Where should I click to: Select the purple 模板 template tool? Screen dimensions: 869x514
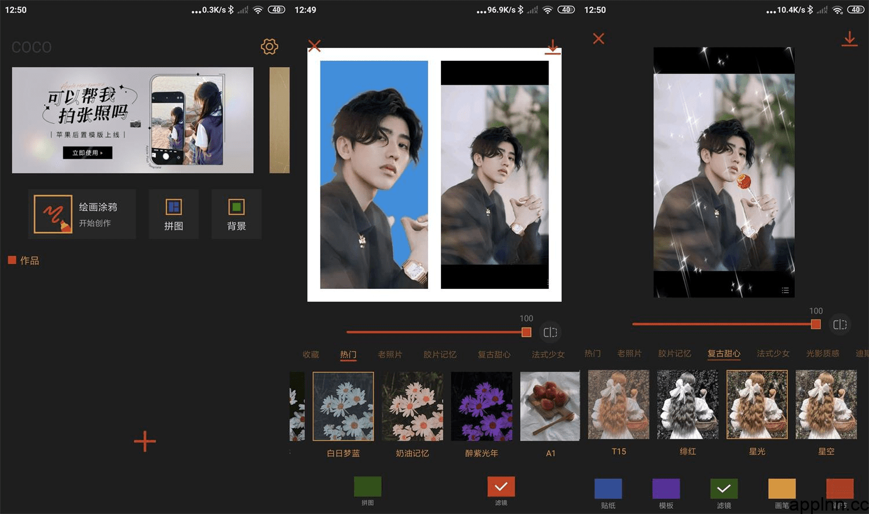[x=666, y=489]
